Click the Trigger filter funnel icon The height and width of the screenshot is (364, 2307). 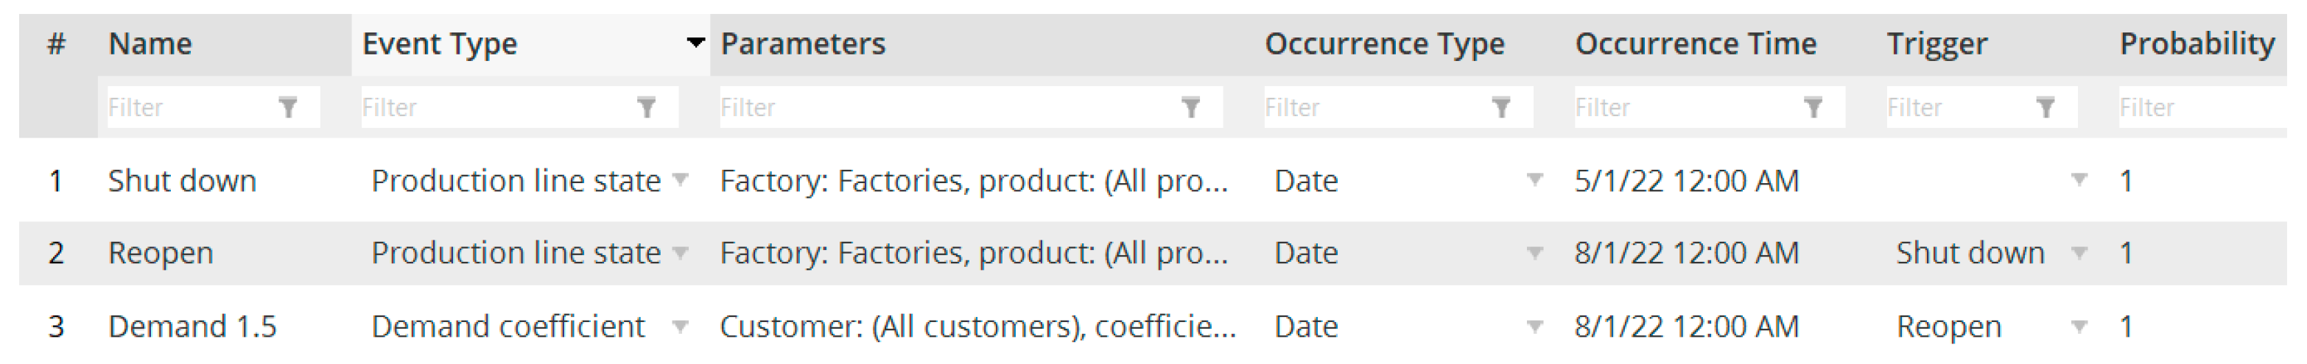pos(2046,108)
